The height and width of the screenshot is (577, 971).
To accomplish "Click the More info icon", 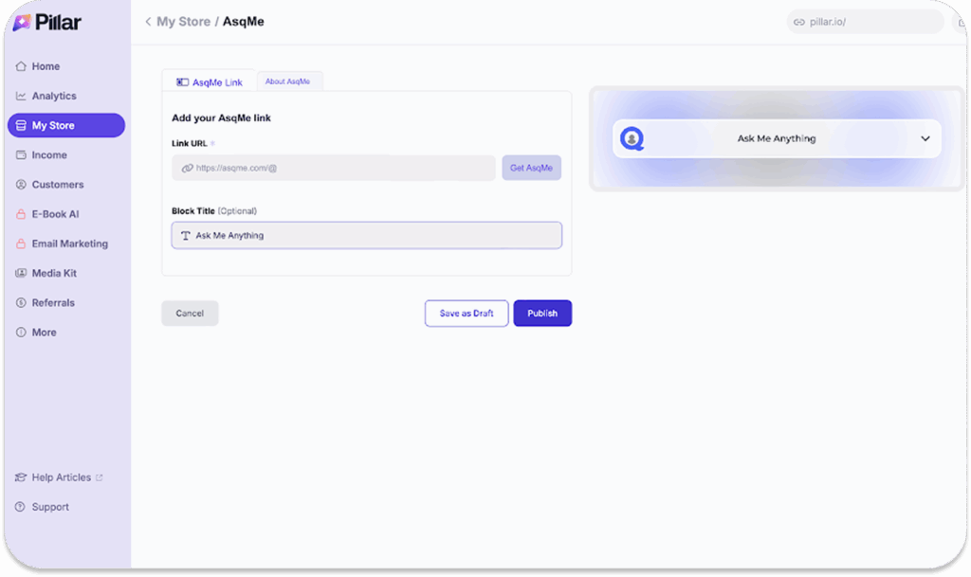I will (21, 333).
